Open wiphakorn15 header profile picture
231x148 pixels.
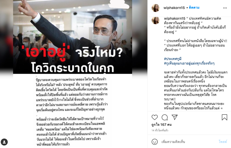[x=156, y=8]
